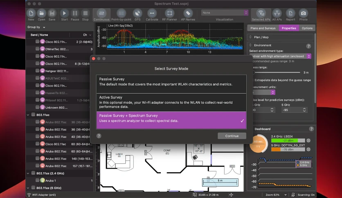Click Scanning: On status text
The width and height of the screenshot is (342, 198).
306,195
